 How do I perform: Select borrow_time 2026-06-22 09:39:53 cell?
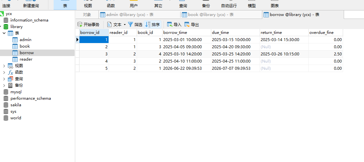pos(187,68)
